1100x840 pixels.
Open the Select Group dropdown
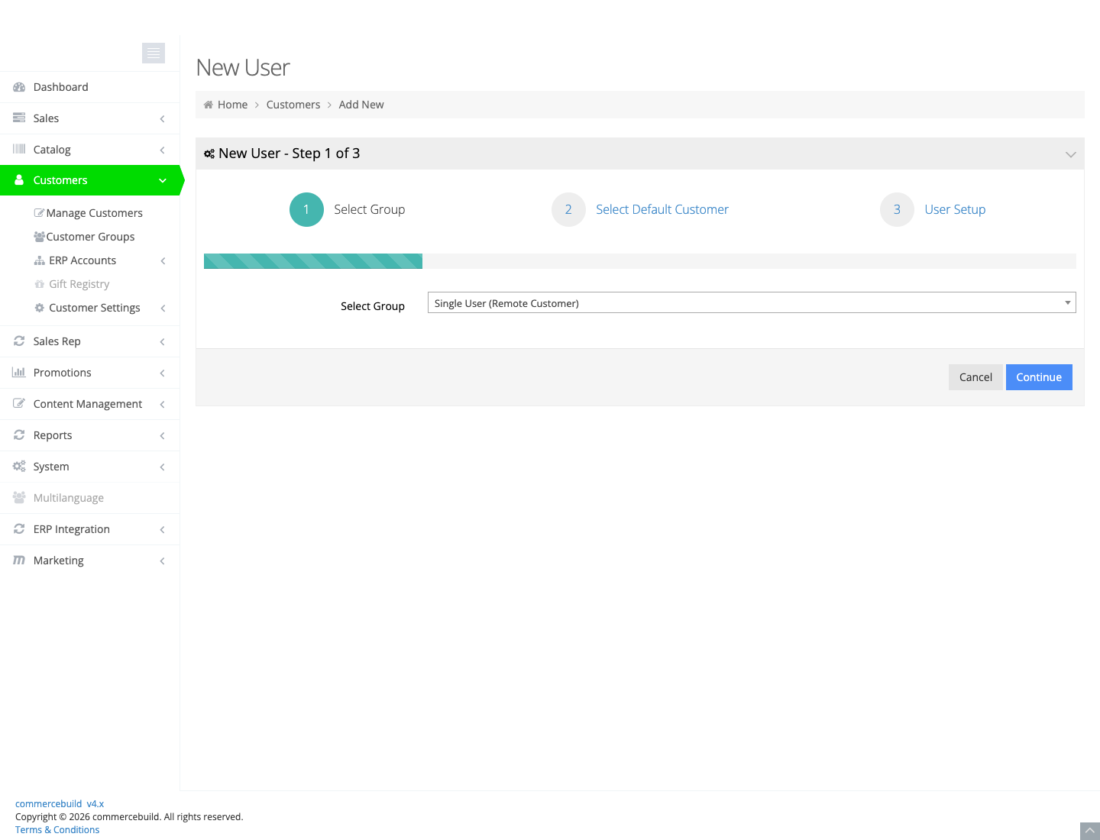tap(752, 303)
